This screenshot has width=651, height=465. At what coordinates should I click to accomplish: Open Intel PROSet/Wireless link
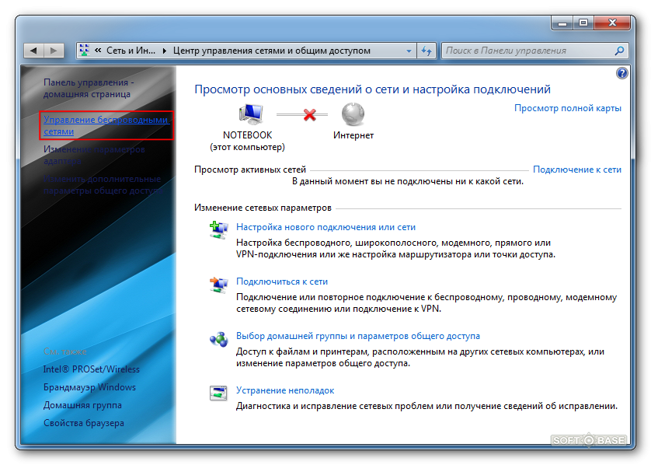(92, 369)
